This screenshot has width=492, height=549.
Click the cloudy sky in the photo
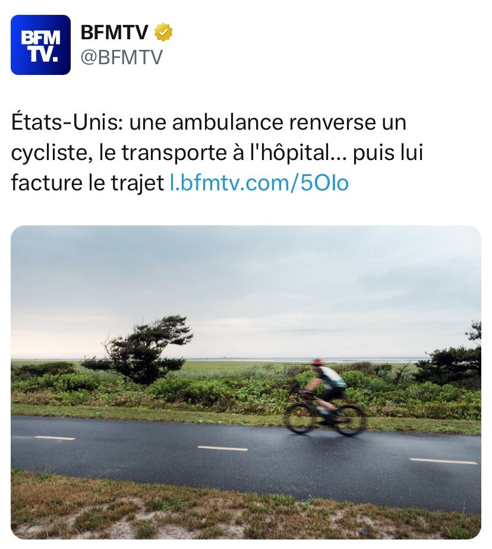click(246, 287)
